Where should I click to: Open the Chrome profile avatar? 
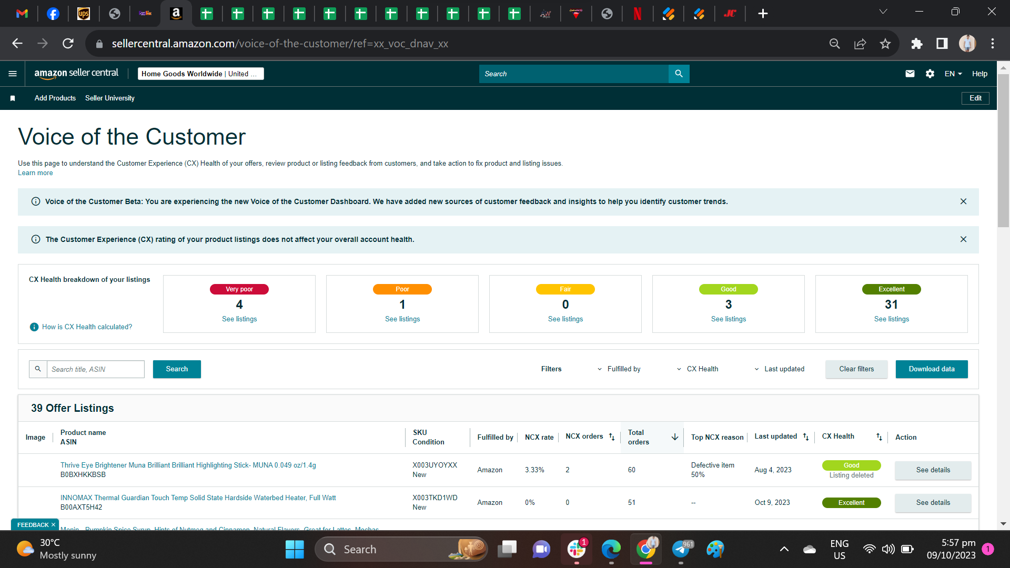[x=967, y=44]
